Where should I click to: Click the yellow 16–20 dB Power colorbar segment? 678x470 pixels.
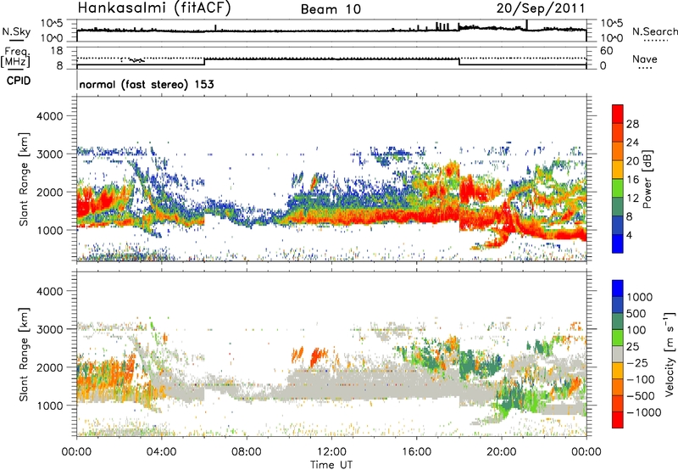point(618,169)
